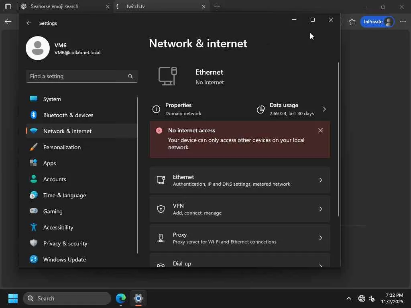Click the Bluetooth & devices sidebar icon
The height and width of the screenshot is (308, 411).
(x=34, y=115)
